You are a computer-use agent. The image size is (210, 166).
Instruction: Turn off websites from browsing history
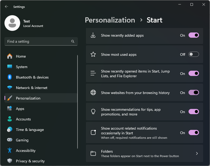coord(194,92)
